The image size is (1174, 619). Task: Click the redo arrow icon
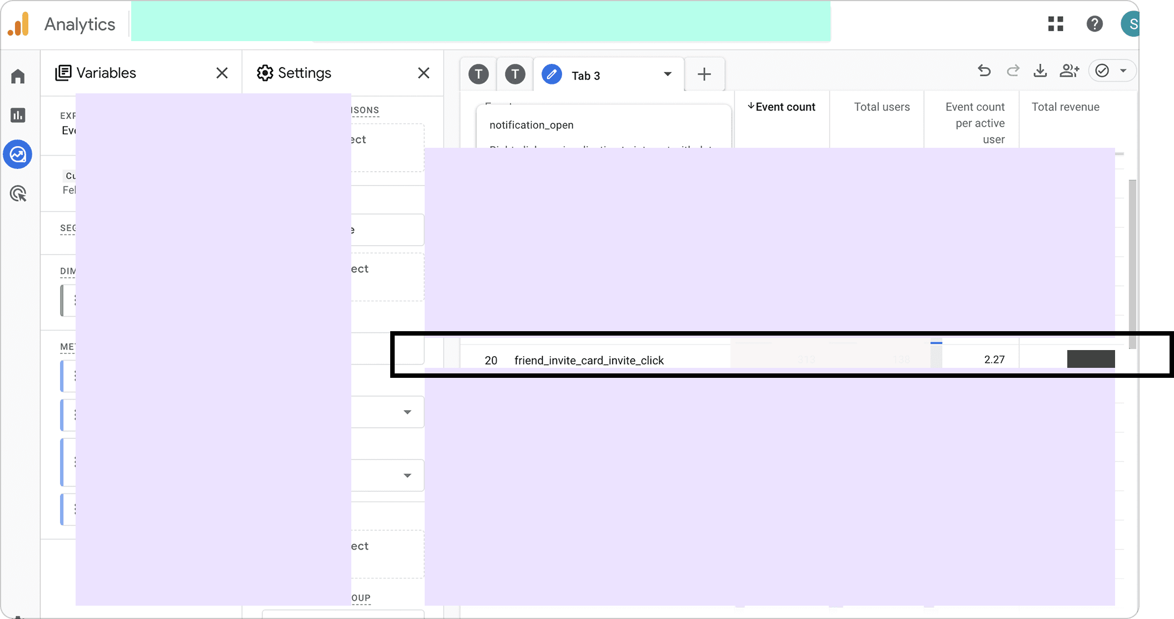point(1013,71)
